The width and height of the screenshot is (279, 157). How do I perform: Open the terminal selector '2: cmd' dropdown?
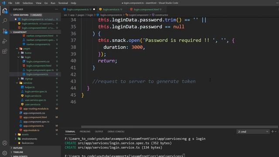pyautogui.click(x=253, y=132)
